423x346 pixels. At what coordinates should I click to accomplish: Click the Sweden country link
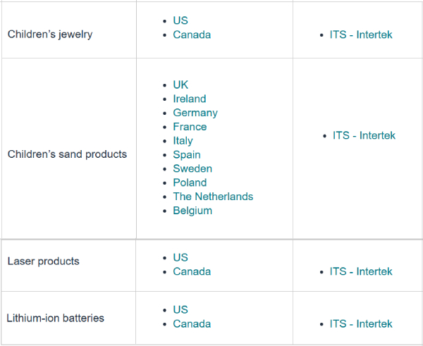(x=192, y=168)
